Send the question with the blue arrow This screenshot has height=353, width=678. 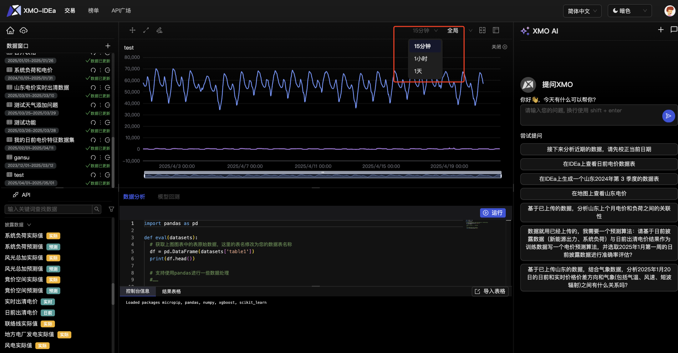point(668,116)
